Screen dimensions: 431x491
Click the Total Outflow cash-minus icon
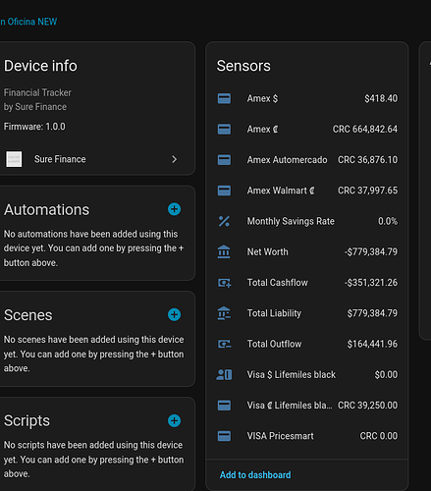(225, 344)
